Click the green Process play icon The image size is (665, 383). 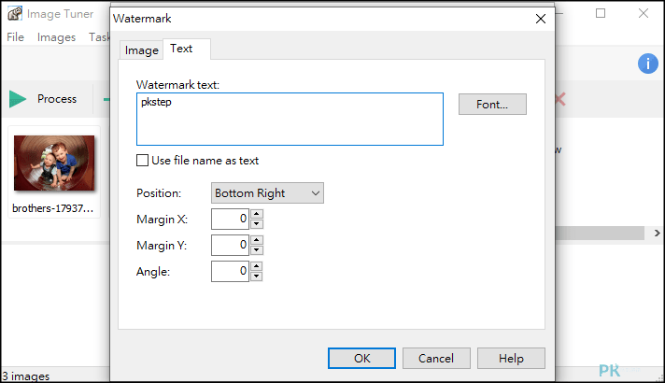click(x=18, y=99)
